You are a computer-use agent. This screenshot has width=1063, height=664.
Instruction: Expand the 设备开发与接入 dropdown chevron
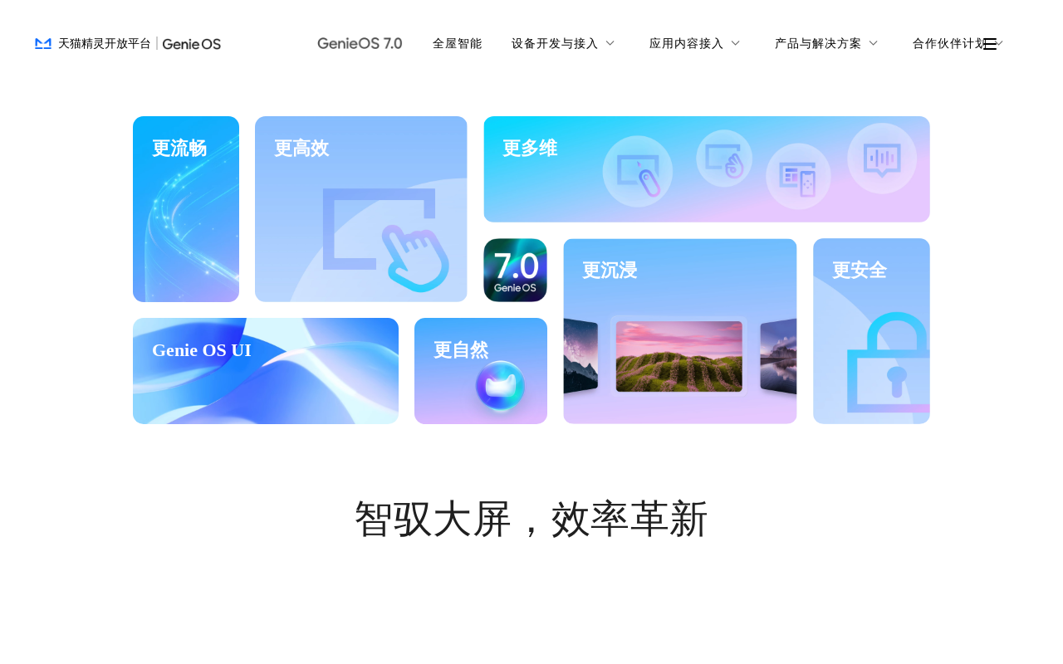[610, 43]
